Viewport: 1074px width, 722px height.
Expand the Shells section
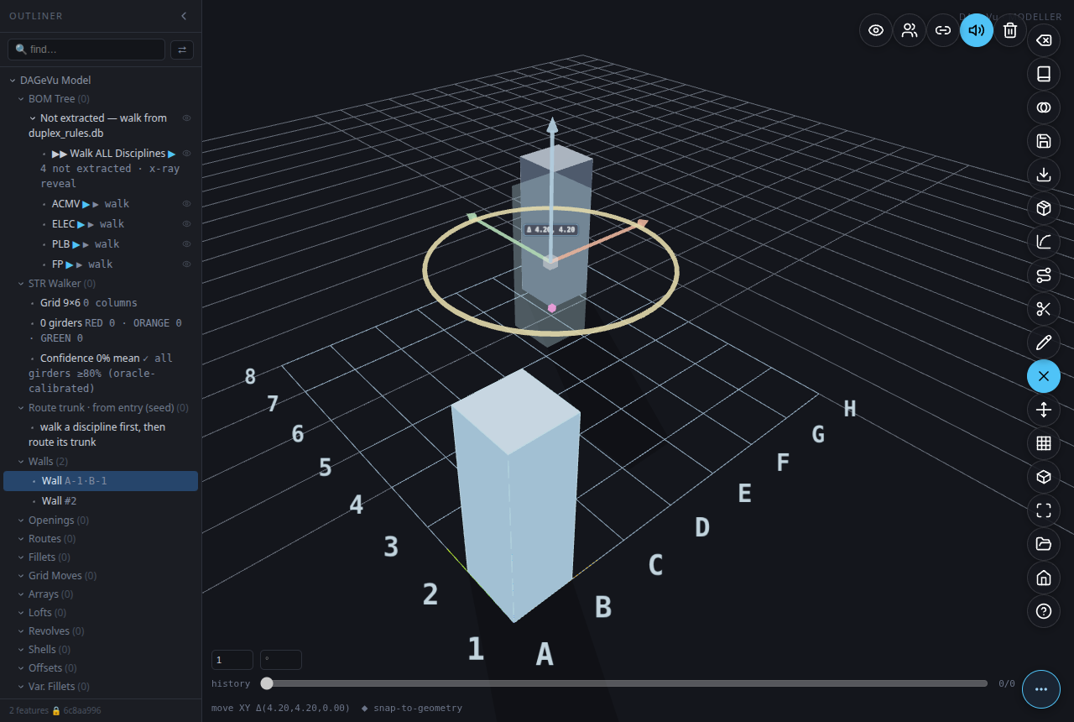[21, 650]
